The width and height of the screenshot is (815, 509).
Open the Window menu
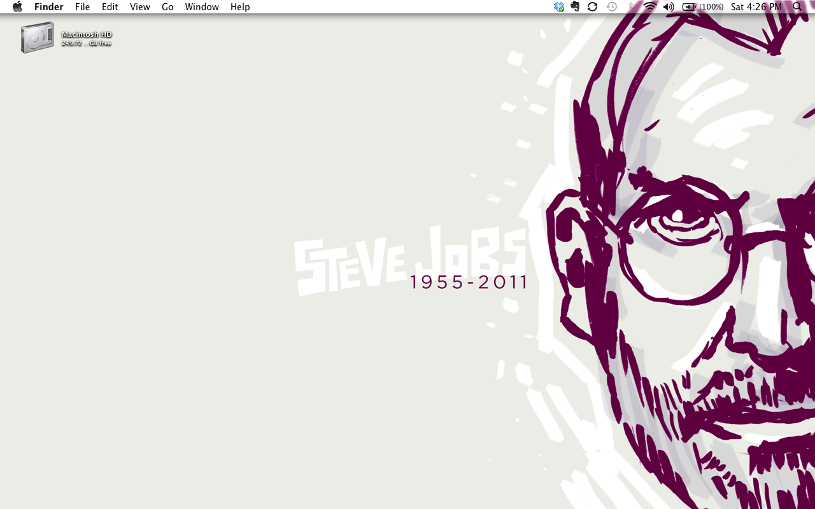pyautogui.click(x=202, y=7)
